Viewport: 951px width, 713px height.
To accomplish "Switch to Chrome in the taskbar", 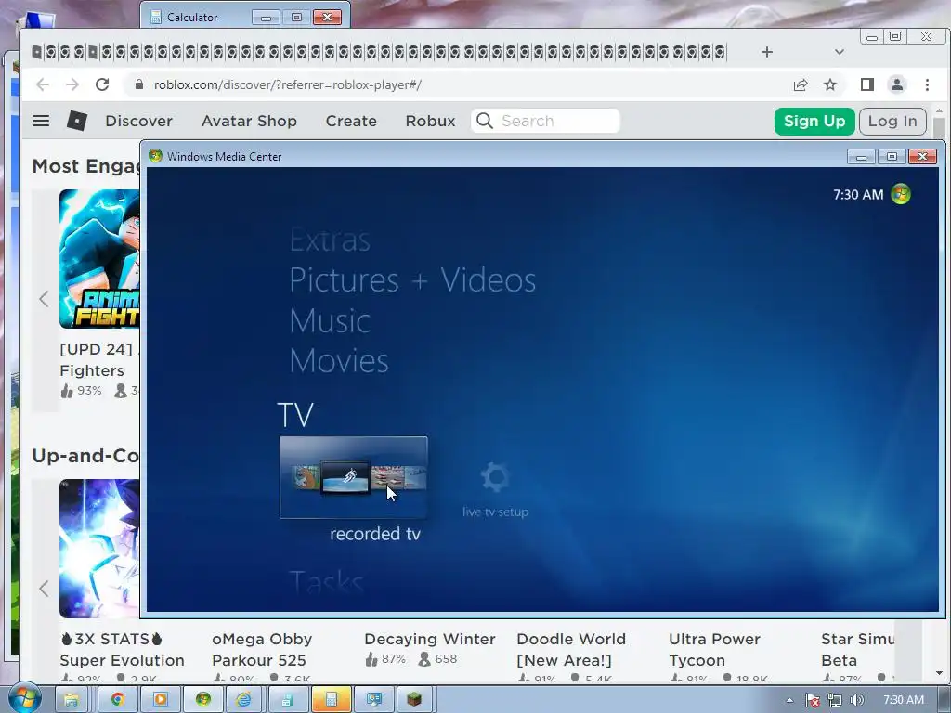I will point(117,700).
